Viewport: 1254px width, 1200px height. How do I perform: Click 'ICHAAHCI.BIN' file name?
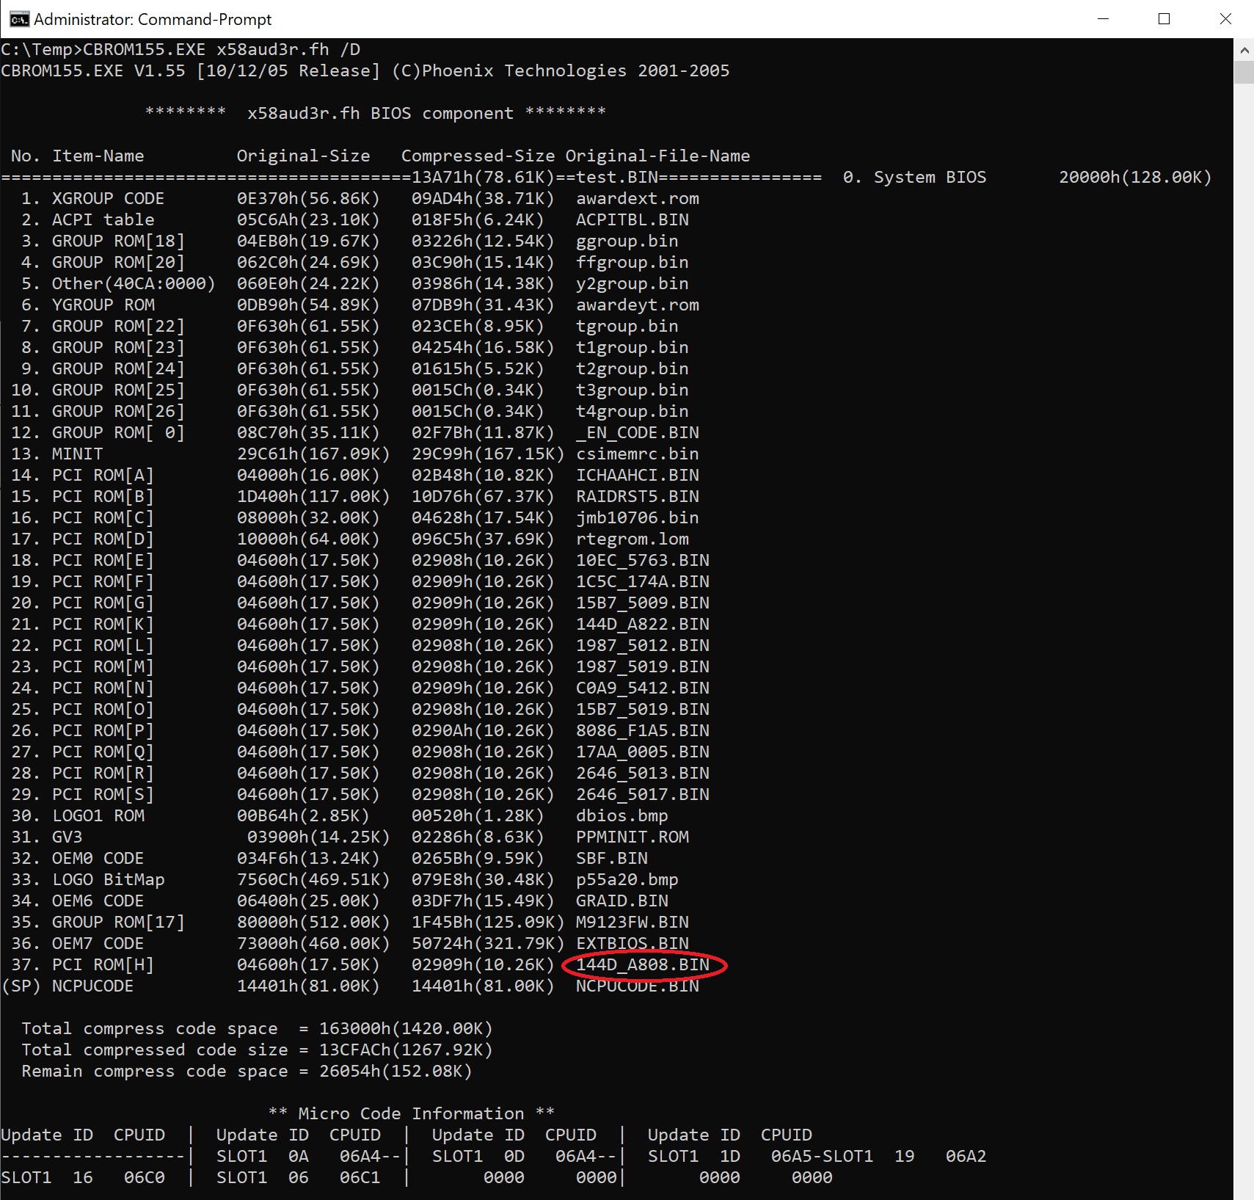coord(638,475)
